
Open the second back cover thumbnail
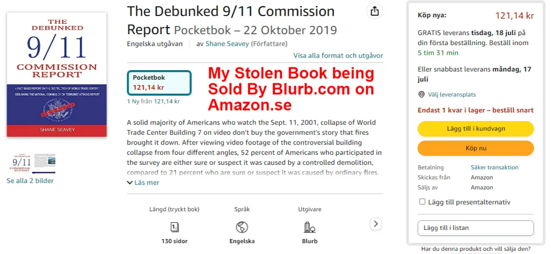[45, 163]
